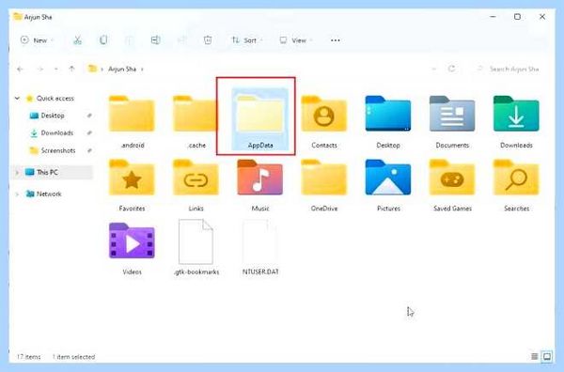This screenshot has height=372, width=564.
Task: Maximize the File Explorer window
Action: click(517, 17)
